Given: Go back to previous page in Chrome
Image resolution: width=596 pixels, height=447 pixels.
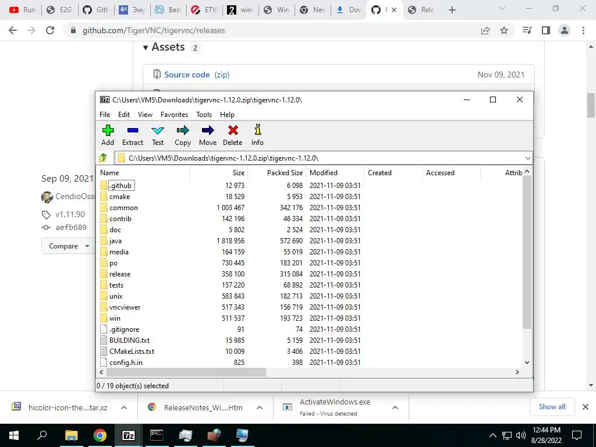Looking at the screenshot, I should tap(13, 30).
